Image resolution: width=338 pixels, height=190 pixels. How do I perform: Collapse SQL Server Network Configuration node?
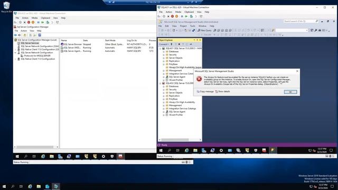click(x=15, y=53)
